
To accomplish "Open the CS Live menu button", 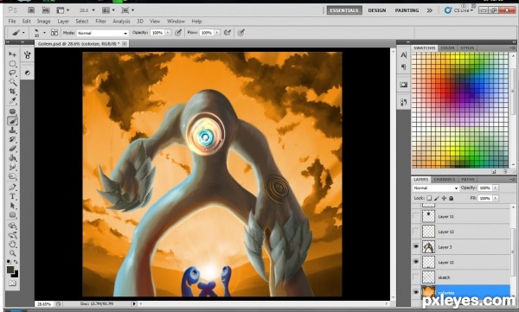I will pos(459,10).
